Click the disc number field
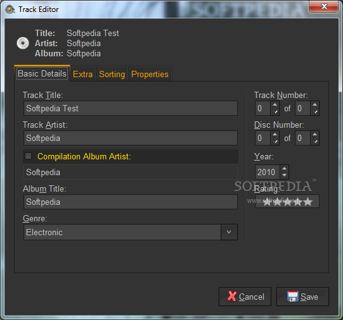 click(x=263, y=138)
